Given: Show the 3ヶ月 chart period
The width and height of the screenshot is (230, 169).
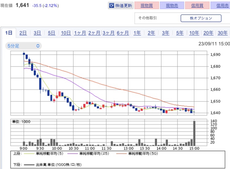Looking at the screenshot, I should point(108,33).
